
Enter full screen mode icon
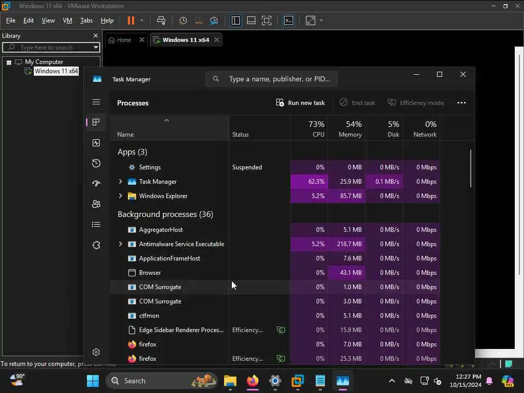(267, 20)
